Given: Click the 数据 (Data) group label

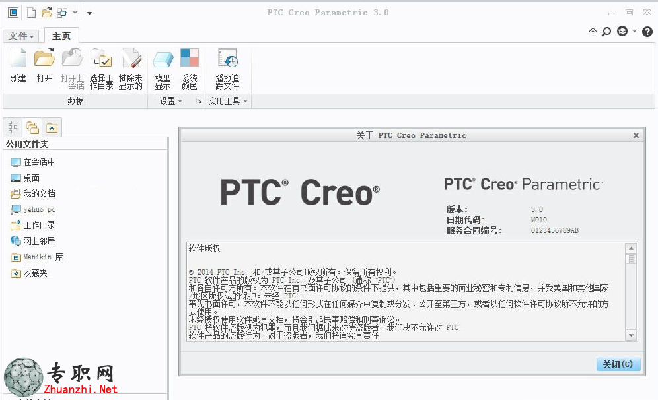Looking at the screenshot, I should click(x=75, y=101).
